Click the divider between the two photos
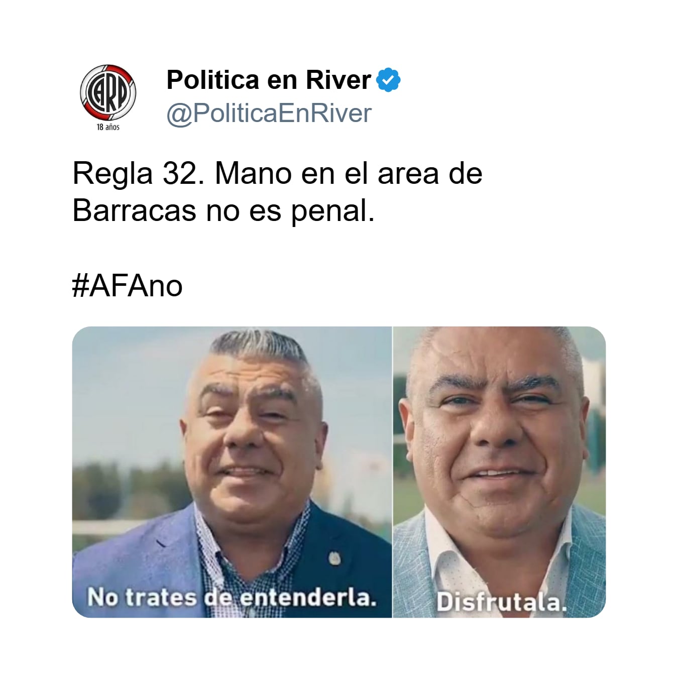 pyautogui.click(x=392, y=472)
